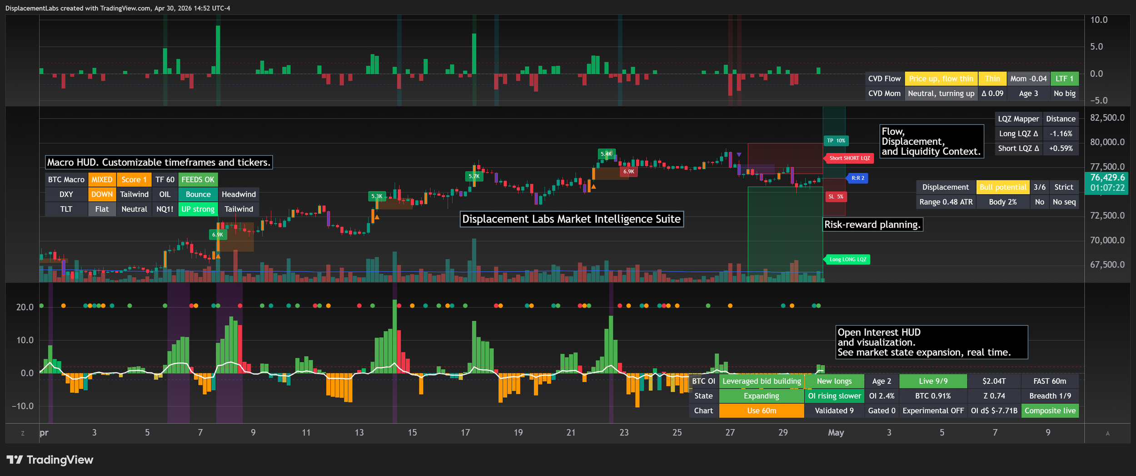Image resolution: width=1136 pixels, height=476 pixels.
Task: Click 'Macro HUD. Customizable timeframes and tickers.' annotation
Action: 159,162
